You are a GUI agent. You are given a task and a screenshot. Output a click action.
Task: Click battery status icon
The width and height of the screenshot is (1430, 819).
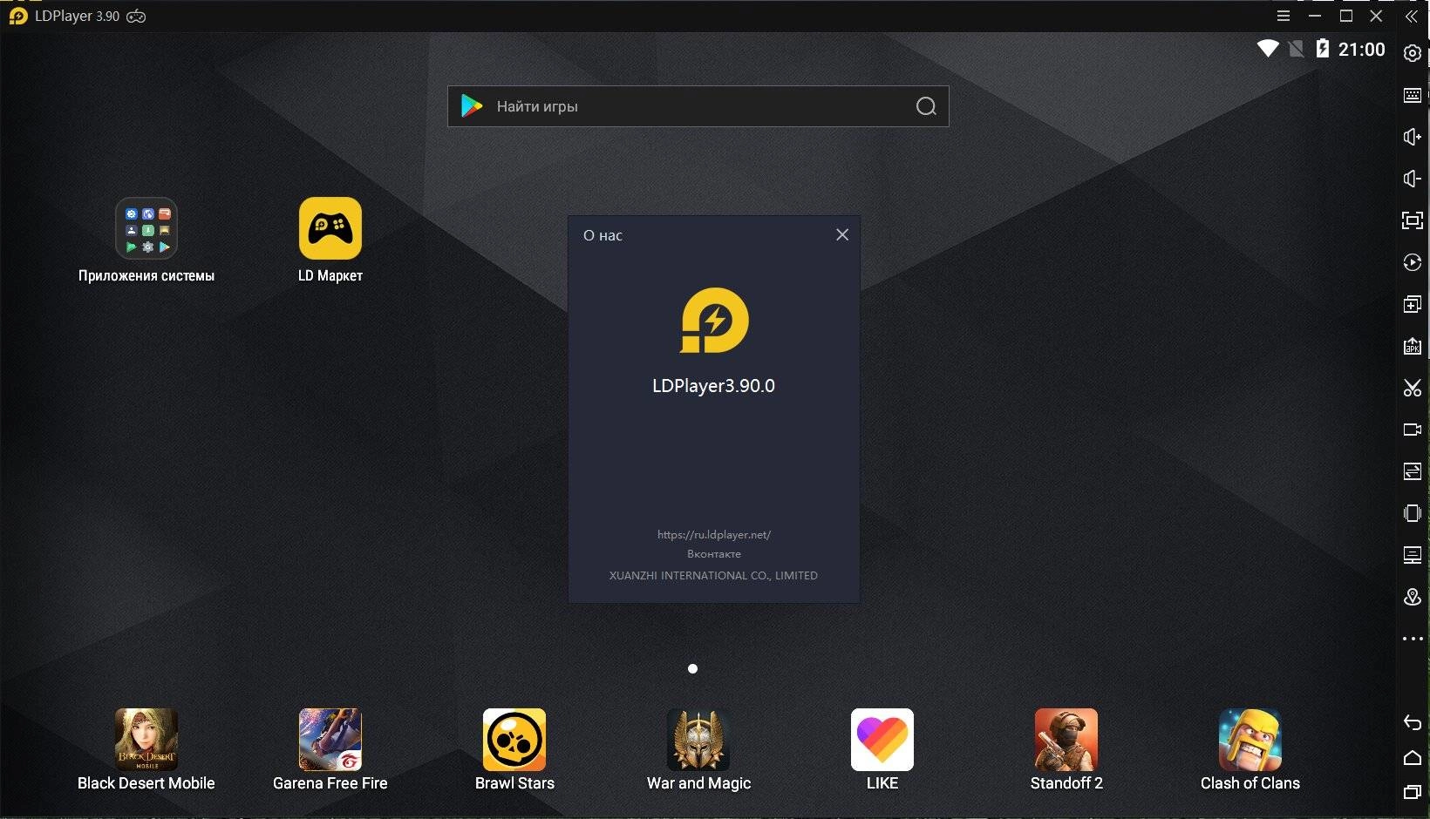point(1323,49)
